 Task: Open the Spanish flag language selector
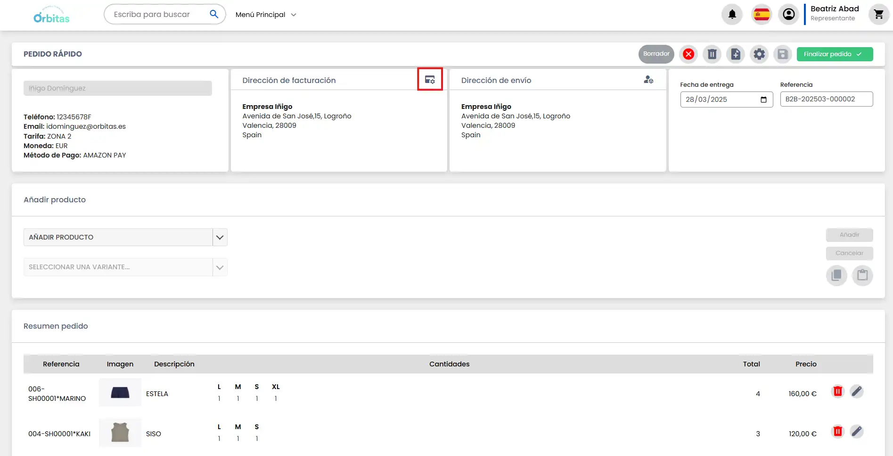pyautogui.click(x=761, y=15)
